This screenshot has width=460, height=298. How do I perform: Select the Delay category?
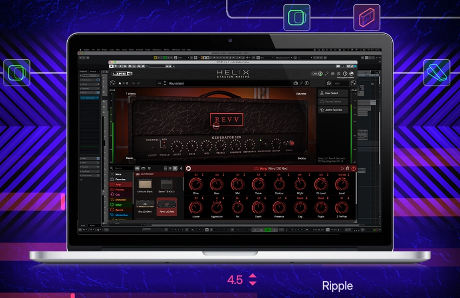coord(121,205)
